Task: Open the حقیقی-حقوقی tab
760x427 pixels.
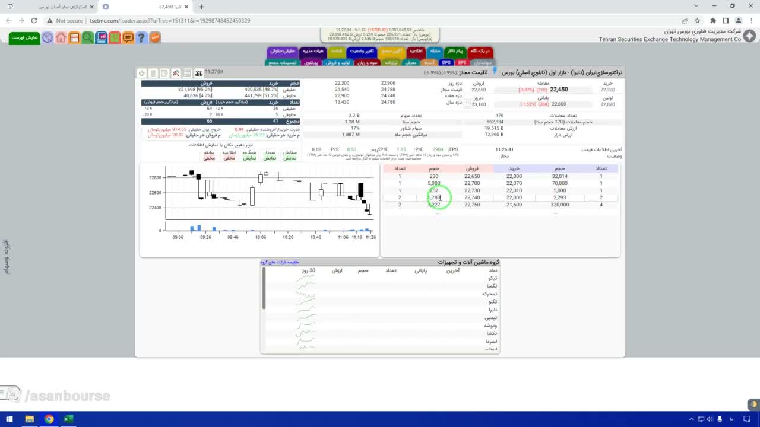Action: 283,51
